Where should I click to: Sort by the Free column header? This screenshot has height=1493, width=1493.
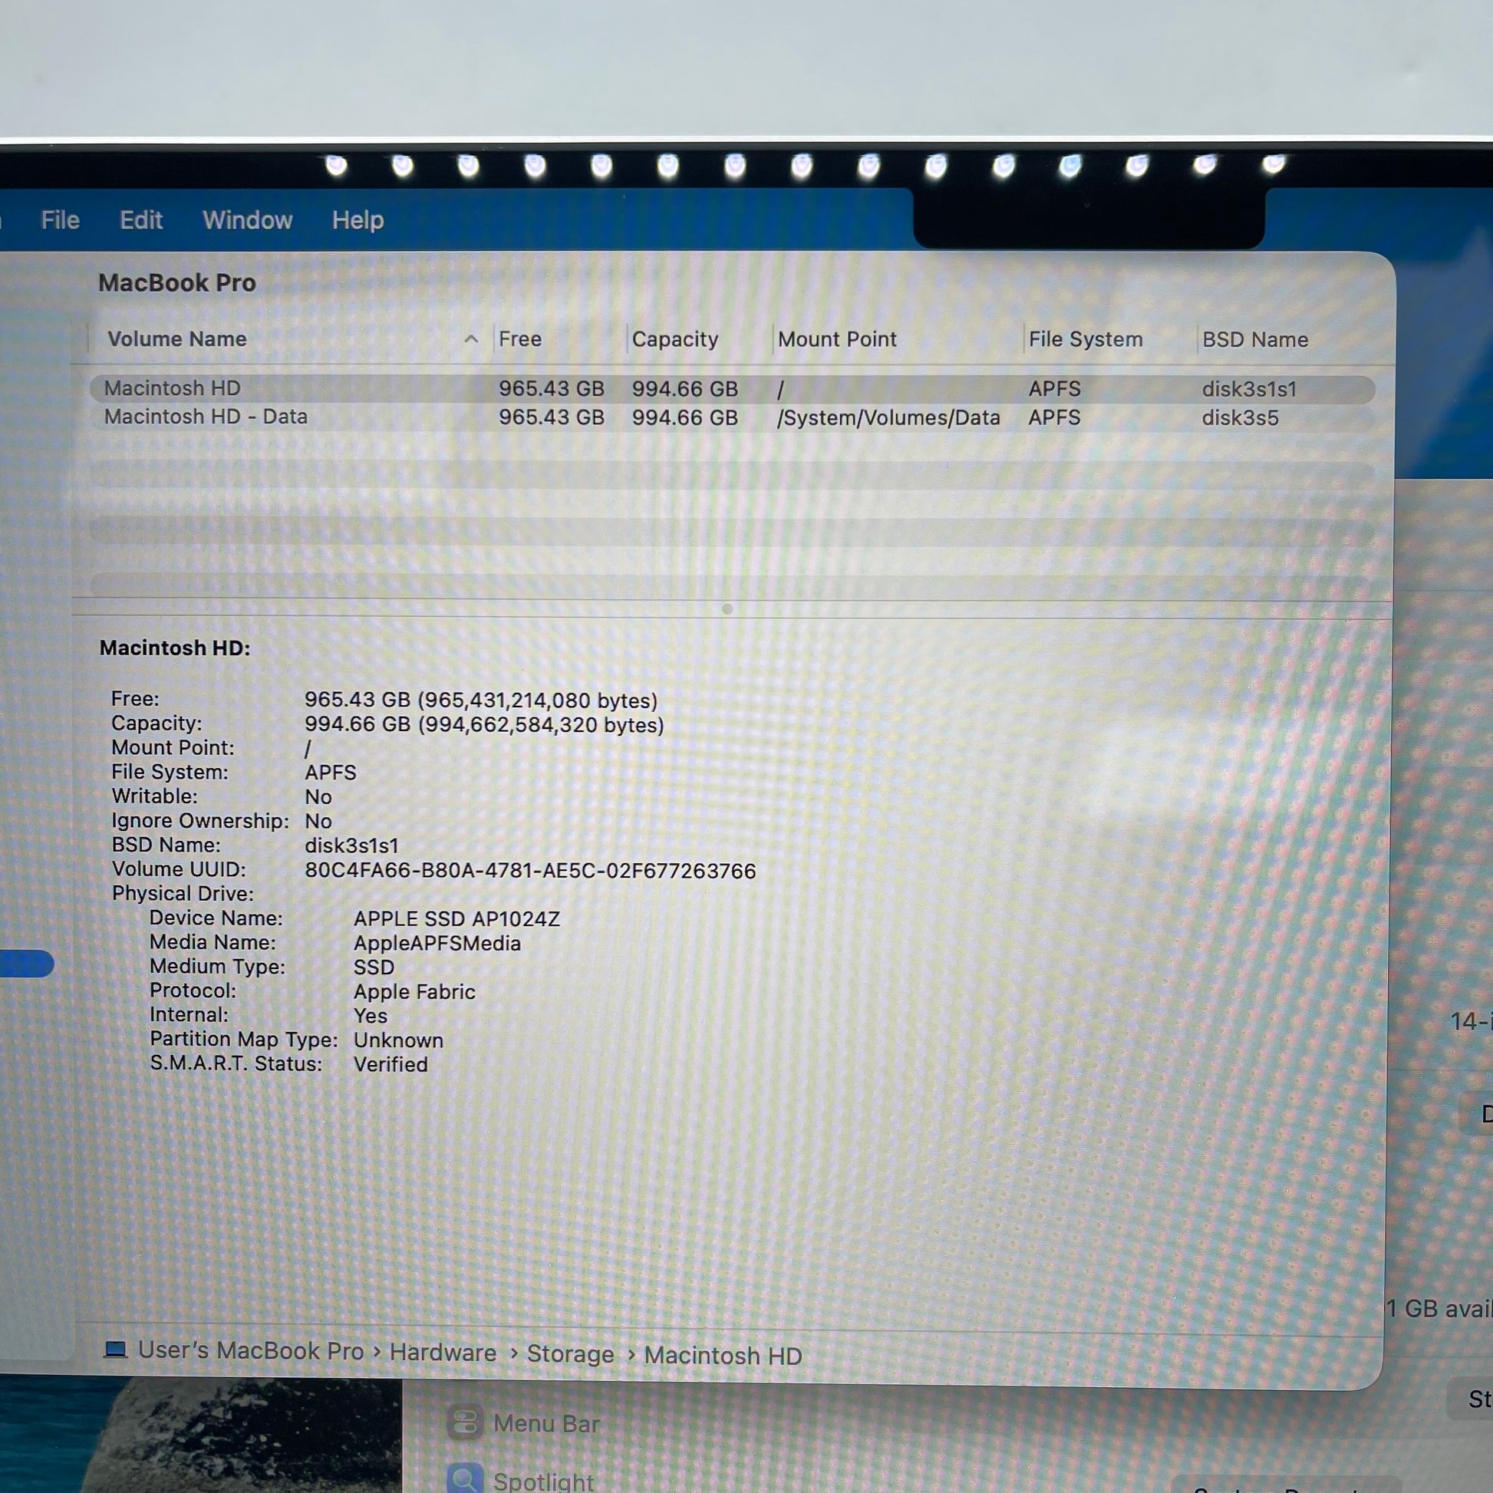tap(520, 339)
